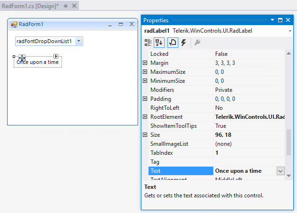The height and width of the screenshot is (213, 297).
Task: Click the Property Pages wrench icon
Action: [197, 43]
